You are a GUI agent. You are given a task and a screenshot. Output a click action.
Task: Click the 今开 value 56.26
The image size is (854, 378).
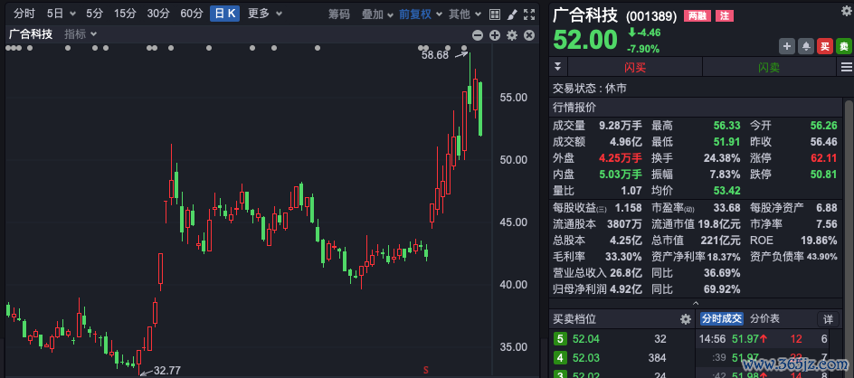pyautogui.click(x=823, y=126)
